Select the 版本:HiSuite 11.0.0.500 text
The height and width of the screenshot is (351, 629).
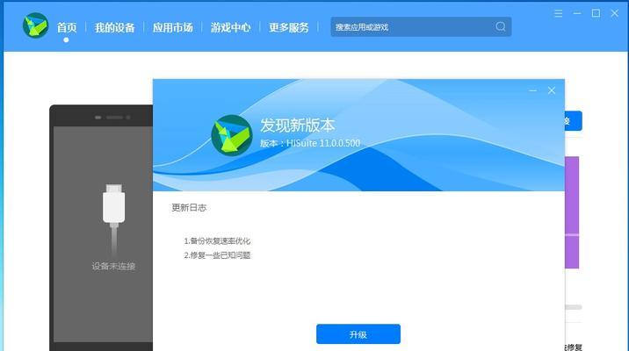click(310, 143)
